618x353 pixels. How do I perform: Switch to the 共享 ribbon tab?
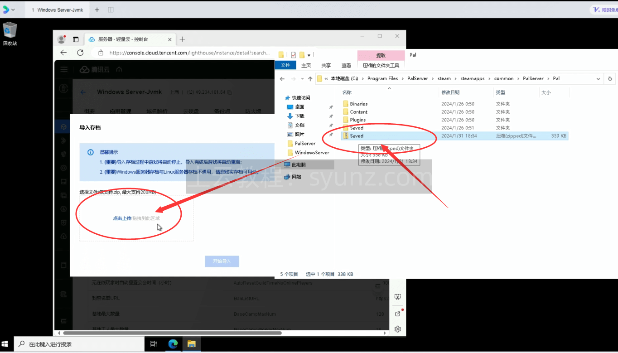[x=326, y=65]
